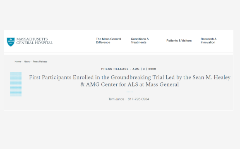The height and width of the screenshot is (149, 240).
Task: Click the GENERAL HOSPITAL text in logo
Action: (x=35, y=43)
